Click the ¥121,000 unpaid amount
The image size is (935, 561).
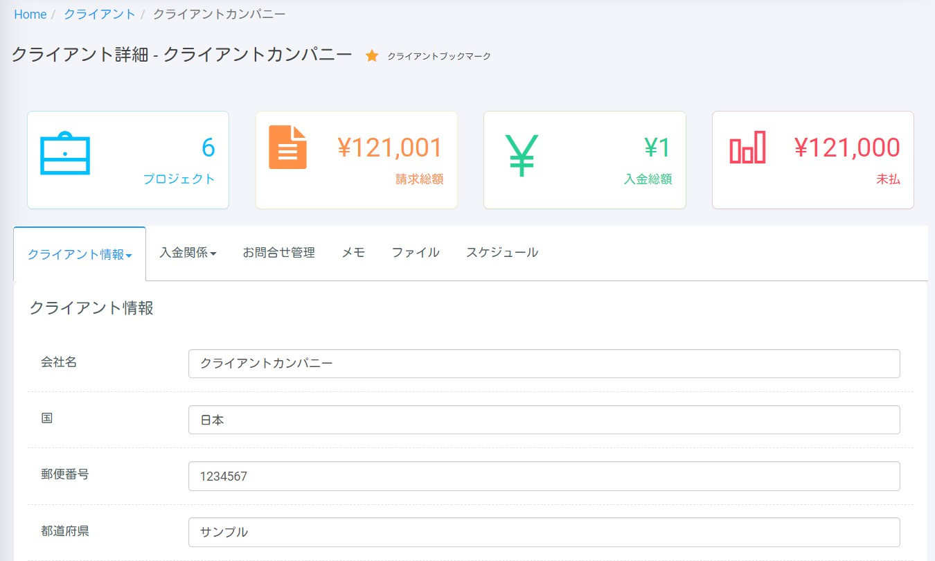pos(847,148)
